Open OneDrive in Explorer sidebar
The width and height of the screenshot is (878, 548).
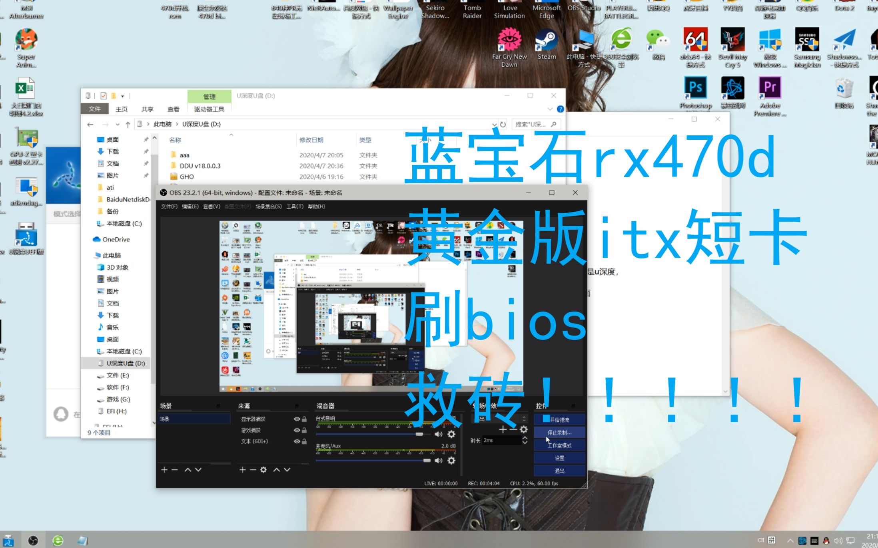pyautogui.click(x=116, y=239)
